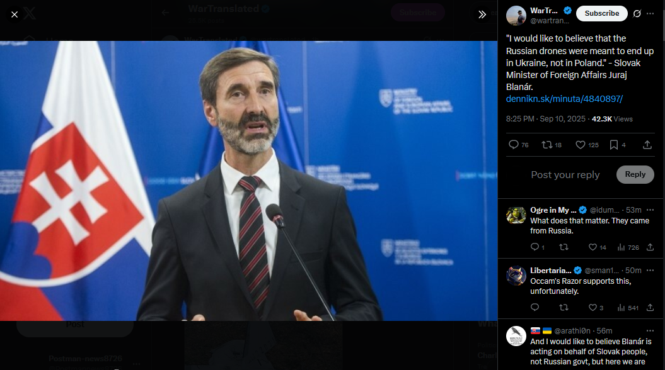Repost the main post with 18 reposts
The height and width of the screenshot is (370, 665).
pos(552,145)
